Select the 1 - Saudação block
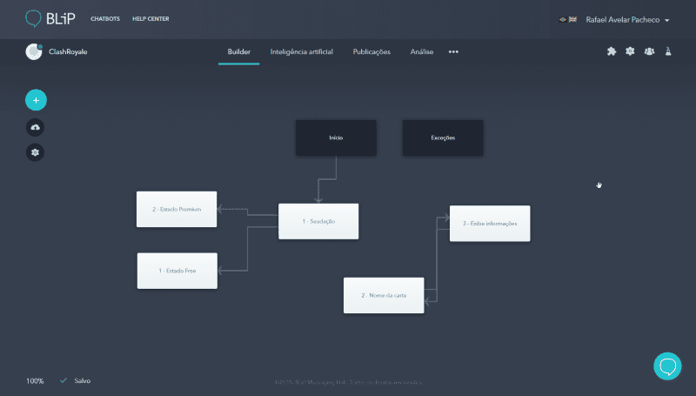This screenshot has height=396, width=696. click(318, 221)
